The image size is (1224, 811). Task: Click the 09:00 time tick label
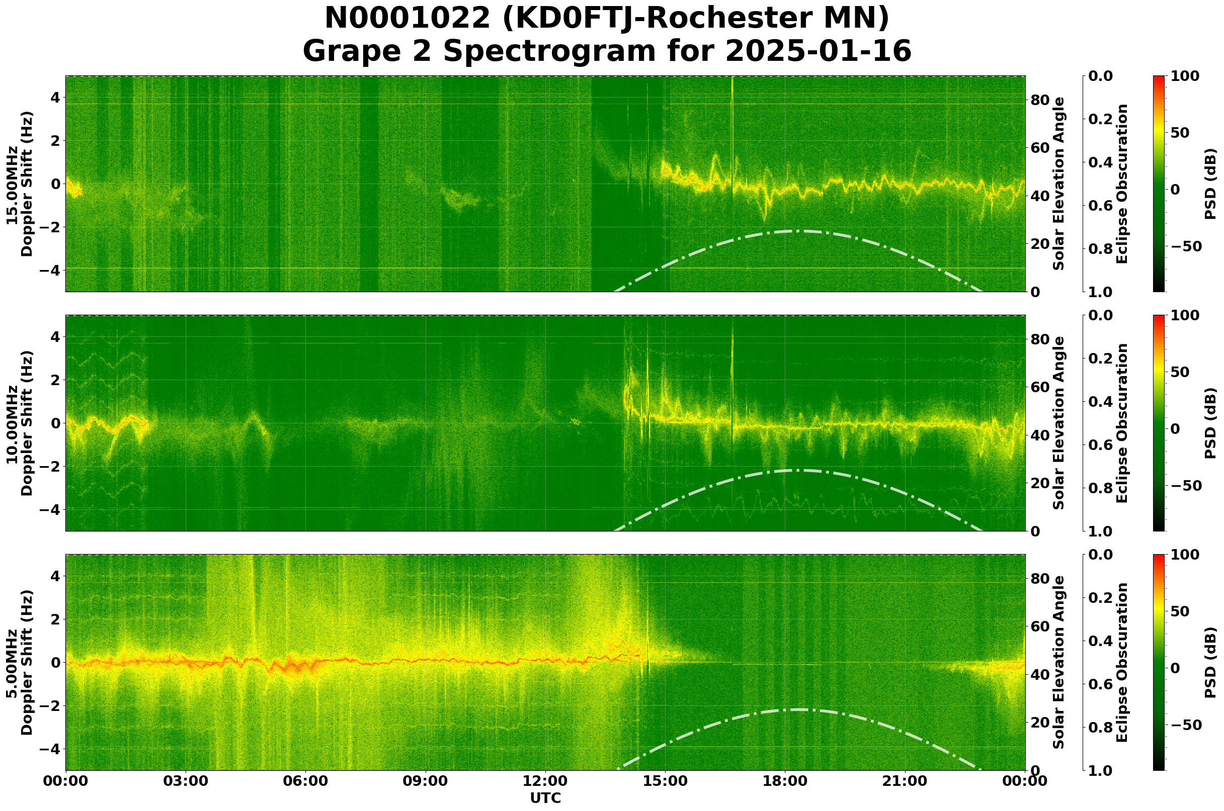(426, 781)
